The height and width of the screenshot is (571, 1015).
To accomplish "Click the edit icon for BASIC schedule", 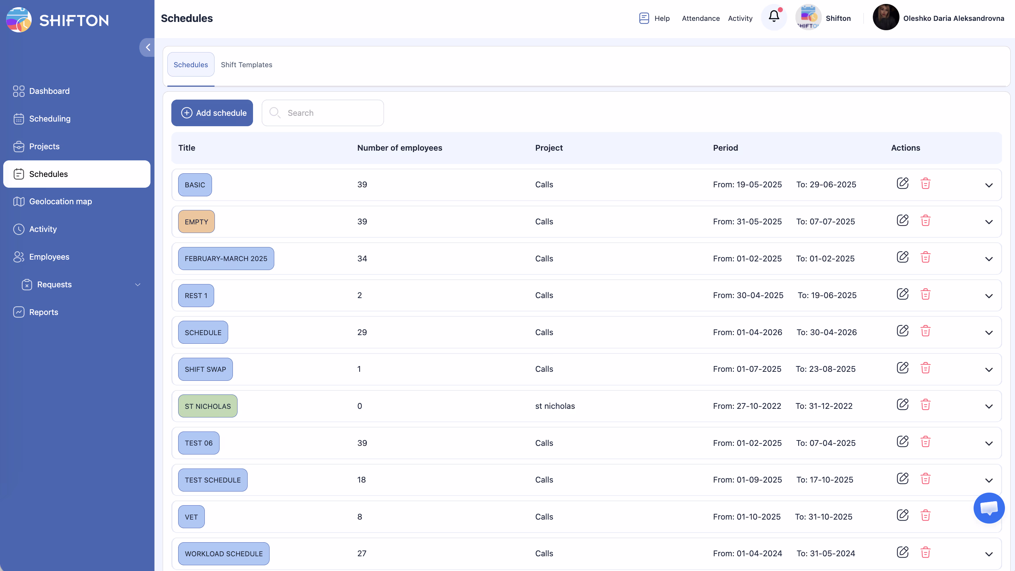I will (x=902, y=183).
